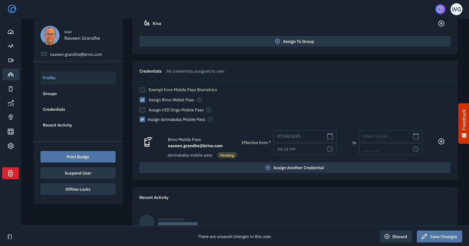
Task: Open the video camera icon in sidebar
Action: tap(11, 60)
